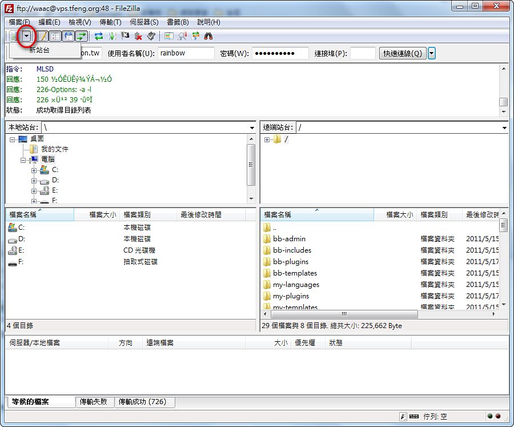
Task: Sort remote files by 檔案名稱 column
Action: pyautogui.click(x=318, y=215)
